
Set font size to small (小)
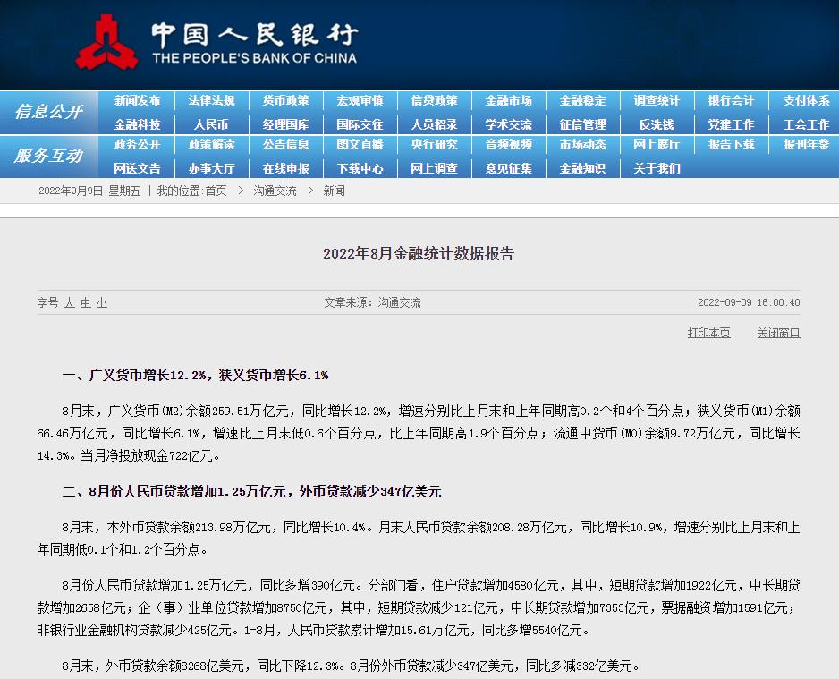(102, 303)
